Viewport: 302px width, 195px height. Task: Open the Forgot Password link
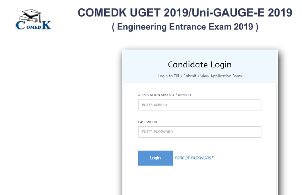194,158
